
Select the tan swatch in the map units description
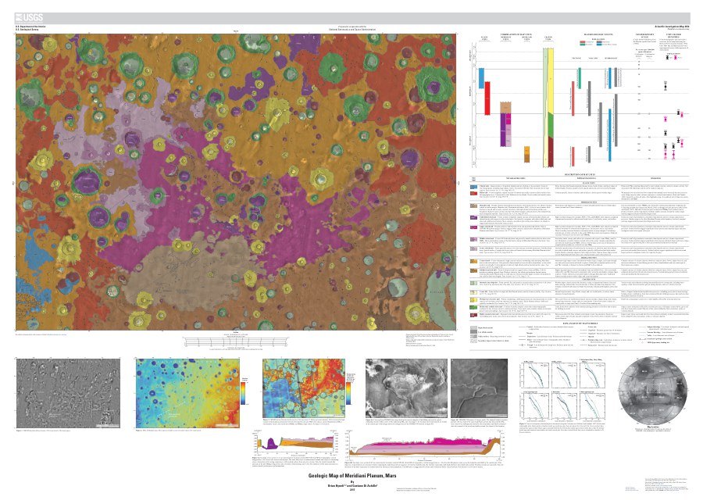[x=473, y=206]
